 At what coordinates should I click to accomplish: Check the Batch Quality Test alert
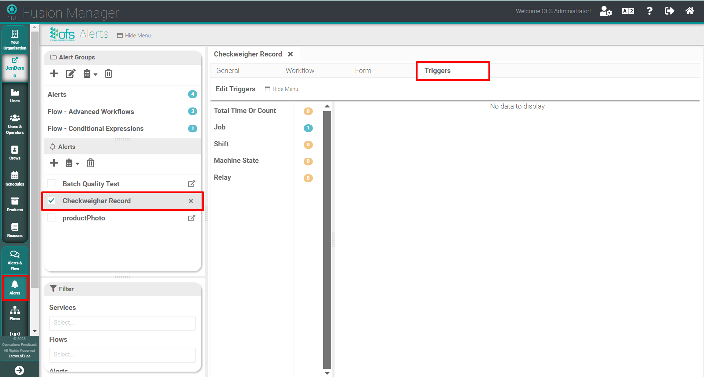[51, 183]
